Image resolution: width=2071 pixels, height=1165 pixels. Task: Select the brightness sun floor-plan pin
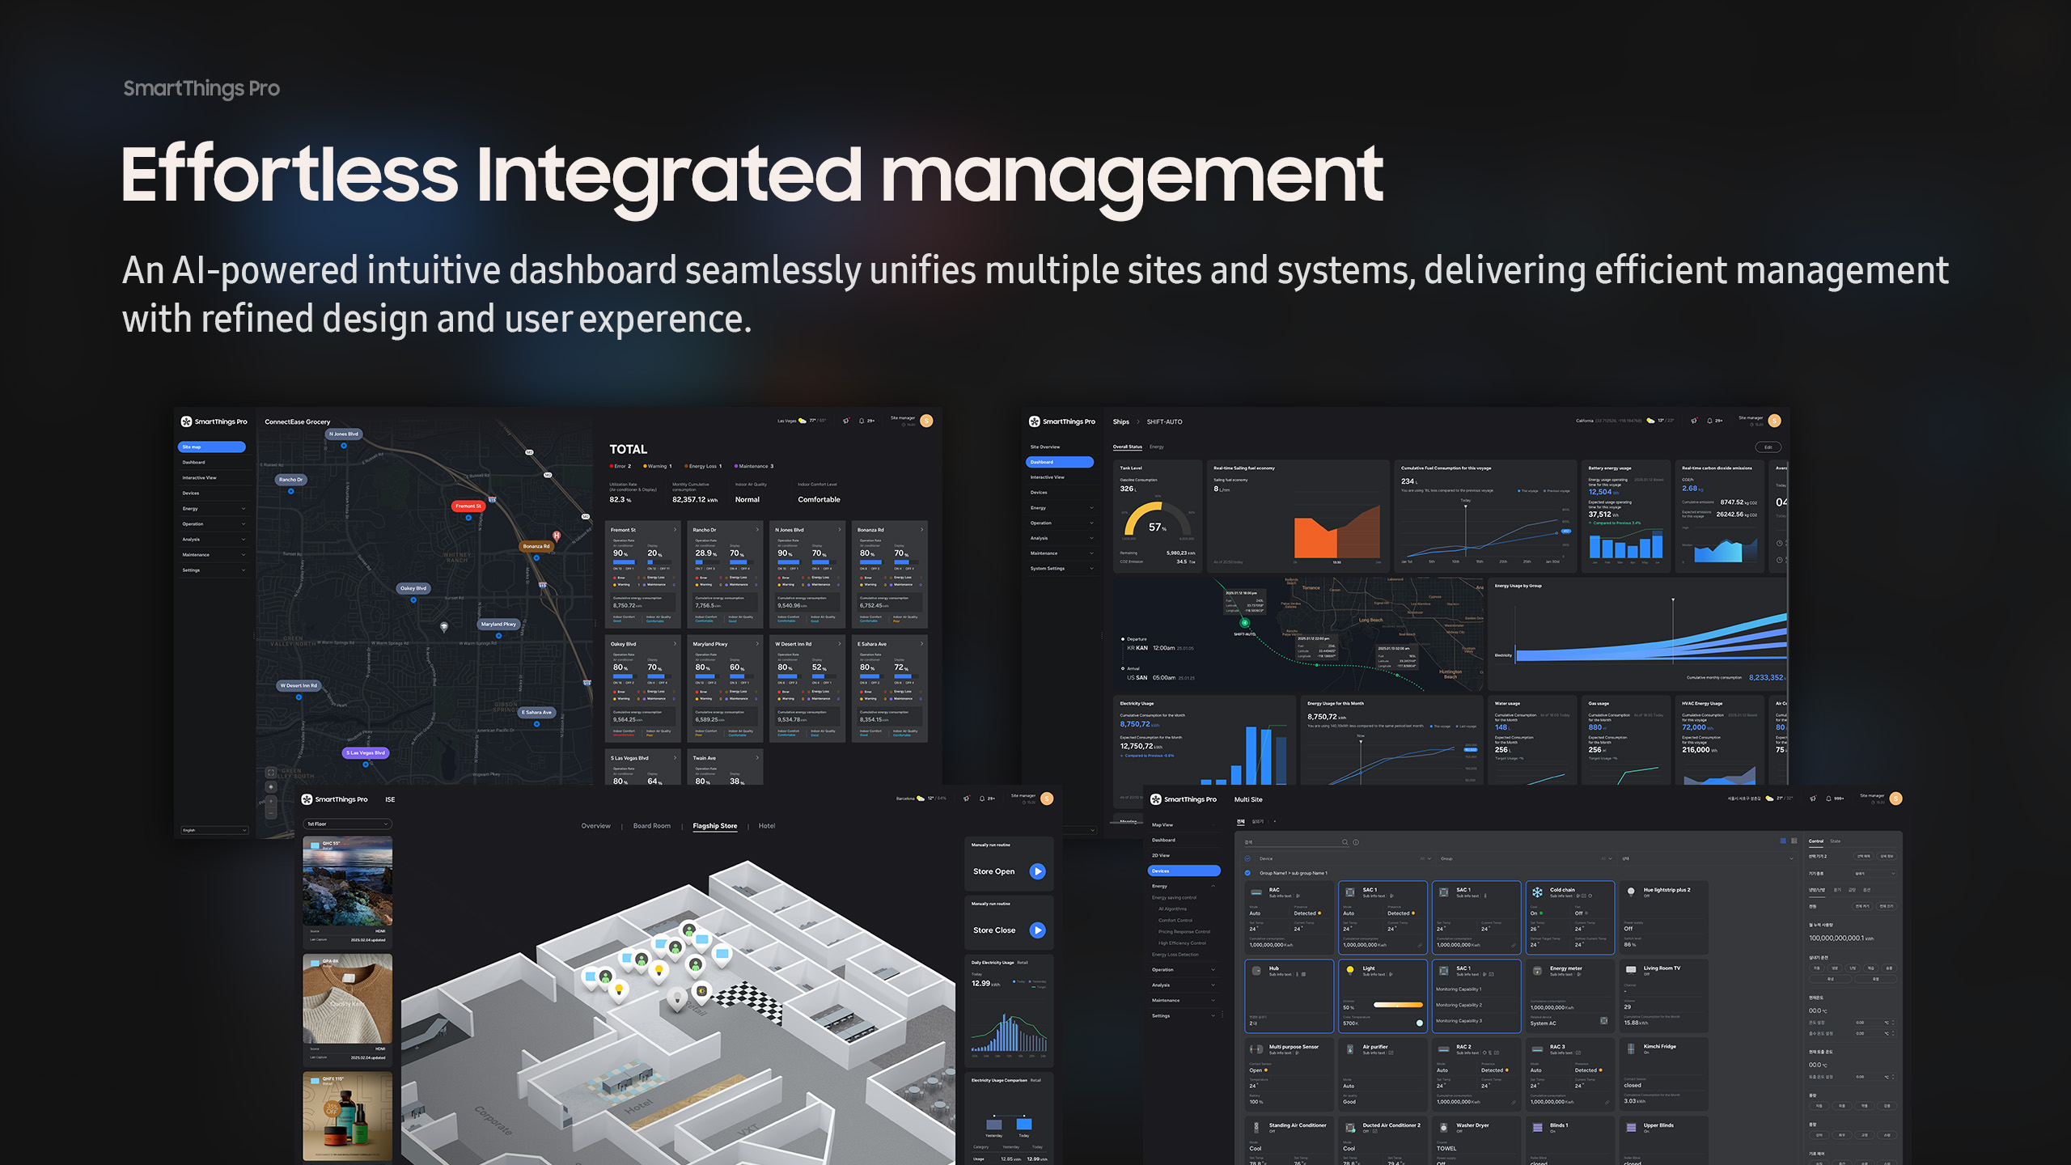click(701, 992)
